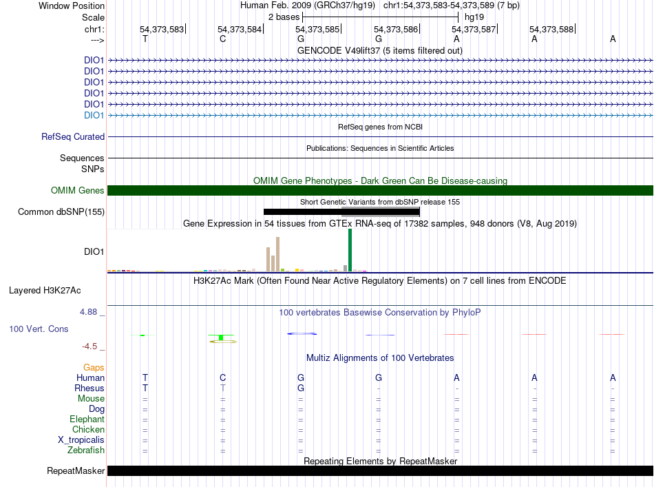Click hg19 text beside the scale bar
The height and width of the screenshot is (487, 654).
point(474,17)
